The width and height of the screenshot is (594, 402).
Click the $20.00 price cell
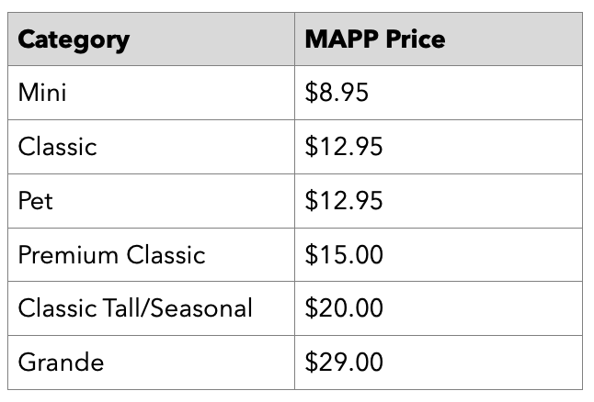439,308
